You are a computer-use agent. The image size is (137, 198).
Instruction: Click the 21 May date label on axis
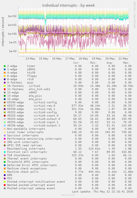tap(123, 59)
